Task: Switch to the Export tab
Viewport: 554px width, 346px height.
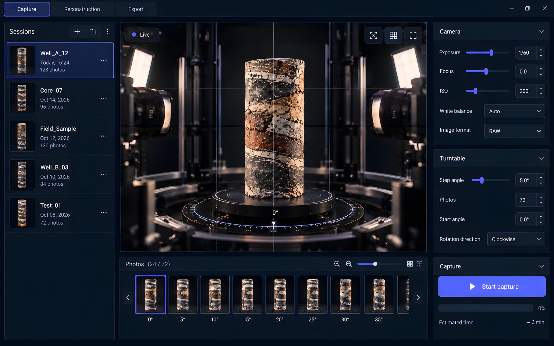Action: pos(136,9)
